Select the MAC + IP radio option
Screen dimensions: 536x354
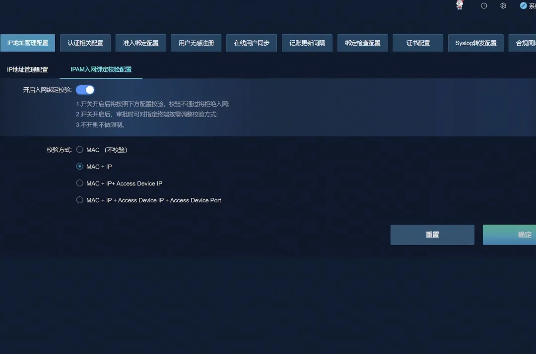[x=79, y=167]
